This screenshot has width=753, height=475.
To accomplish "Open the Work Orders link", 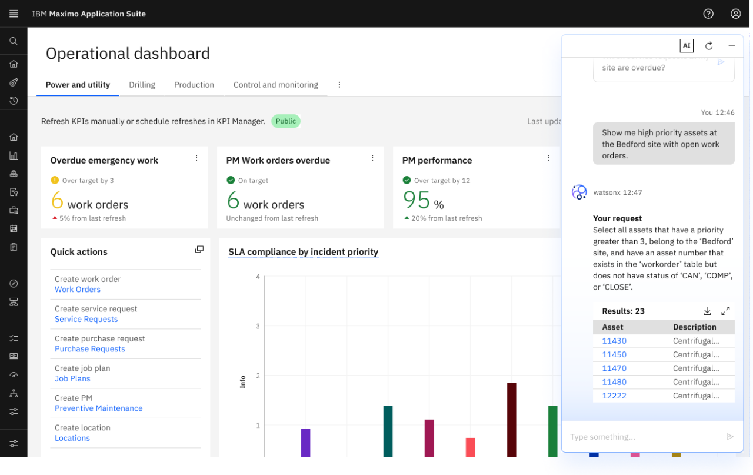I will [x=78, y=290].
